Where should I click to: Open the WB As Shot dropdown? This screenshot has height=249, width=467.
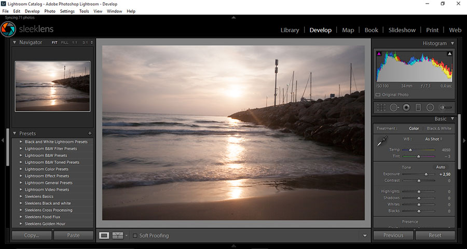(433, 139)
